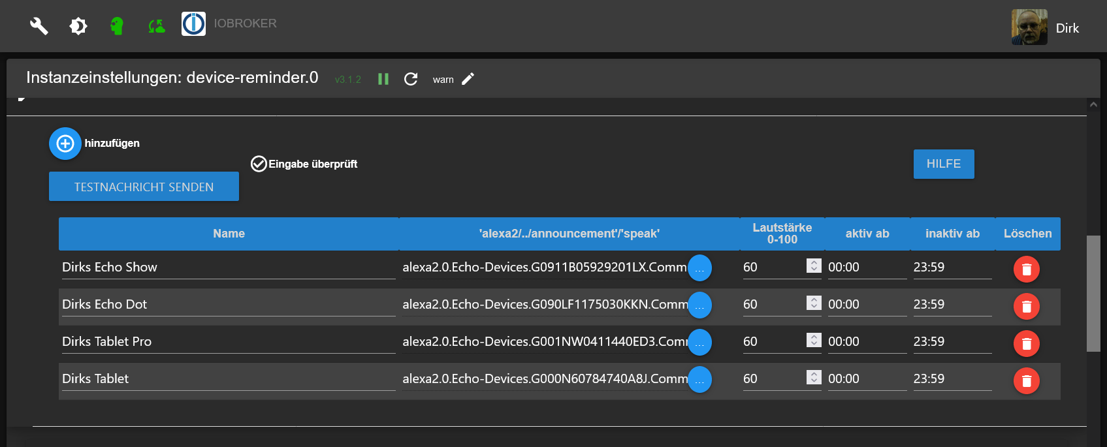
Task: Click the vertical scrollbar thumb
Action: (x=1093, y=294)
